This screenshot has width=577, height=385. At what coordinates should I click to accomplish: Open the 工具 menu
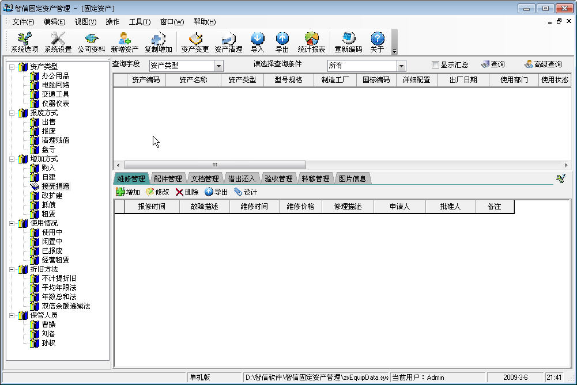pyautogui.click(x=139, y=22)
